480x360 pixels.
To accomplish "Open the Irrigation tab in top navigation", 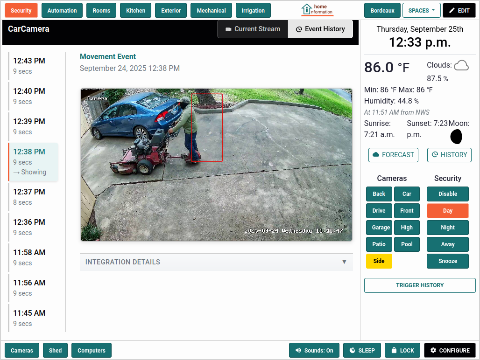I will pyautogui.click(x=253, y=10).
